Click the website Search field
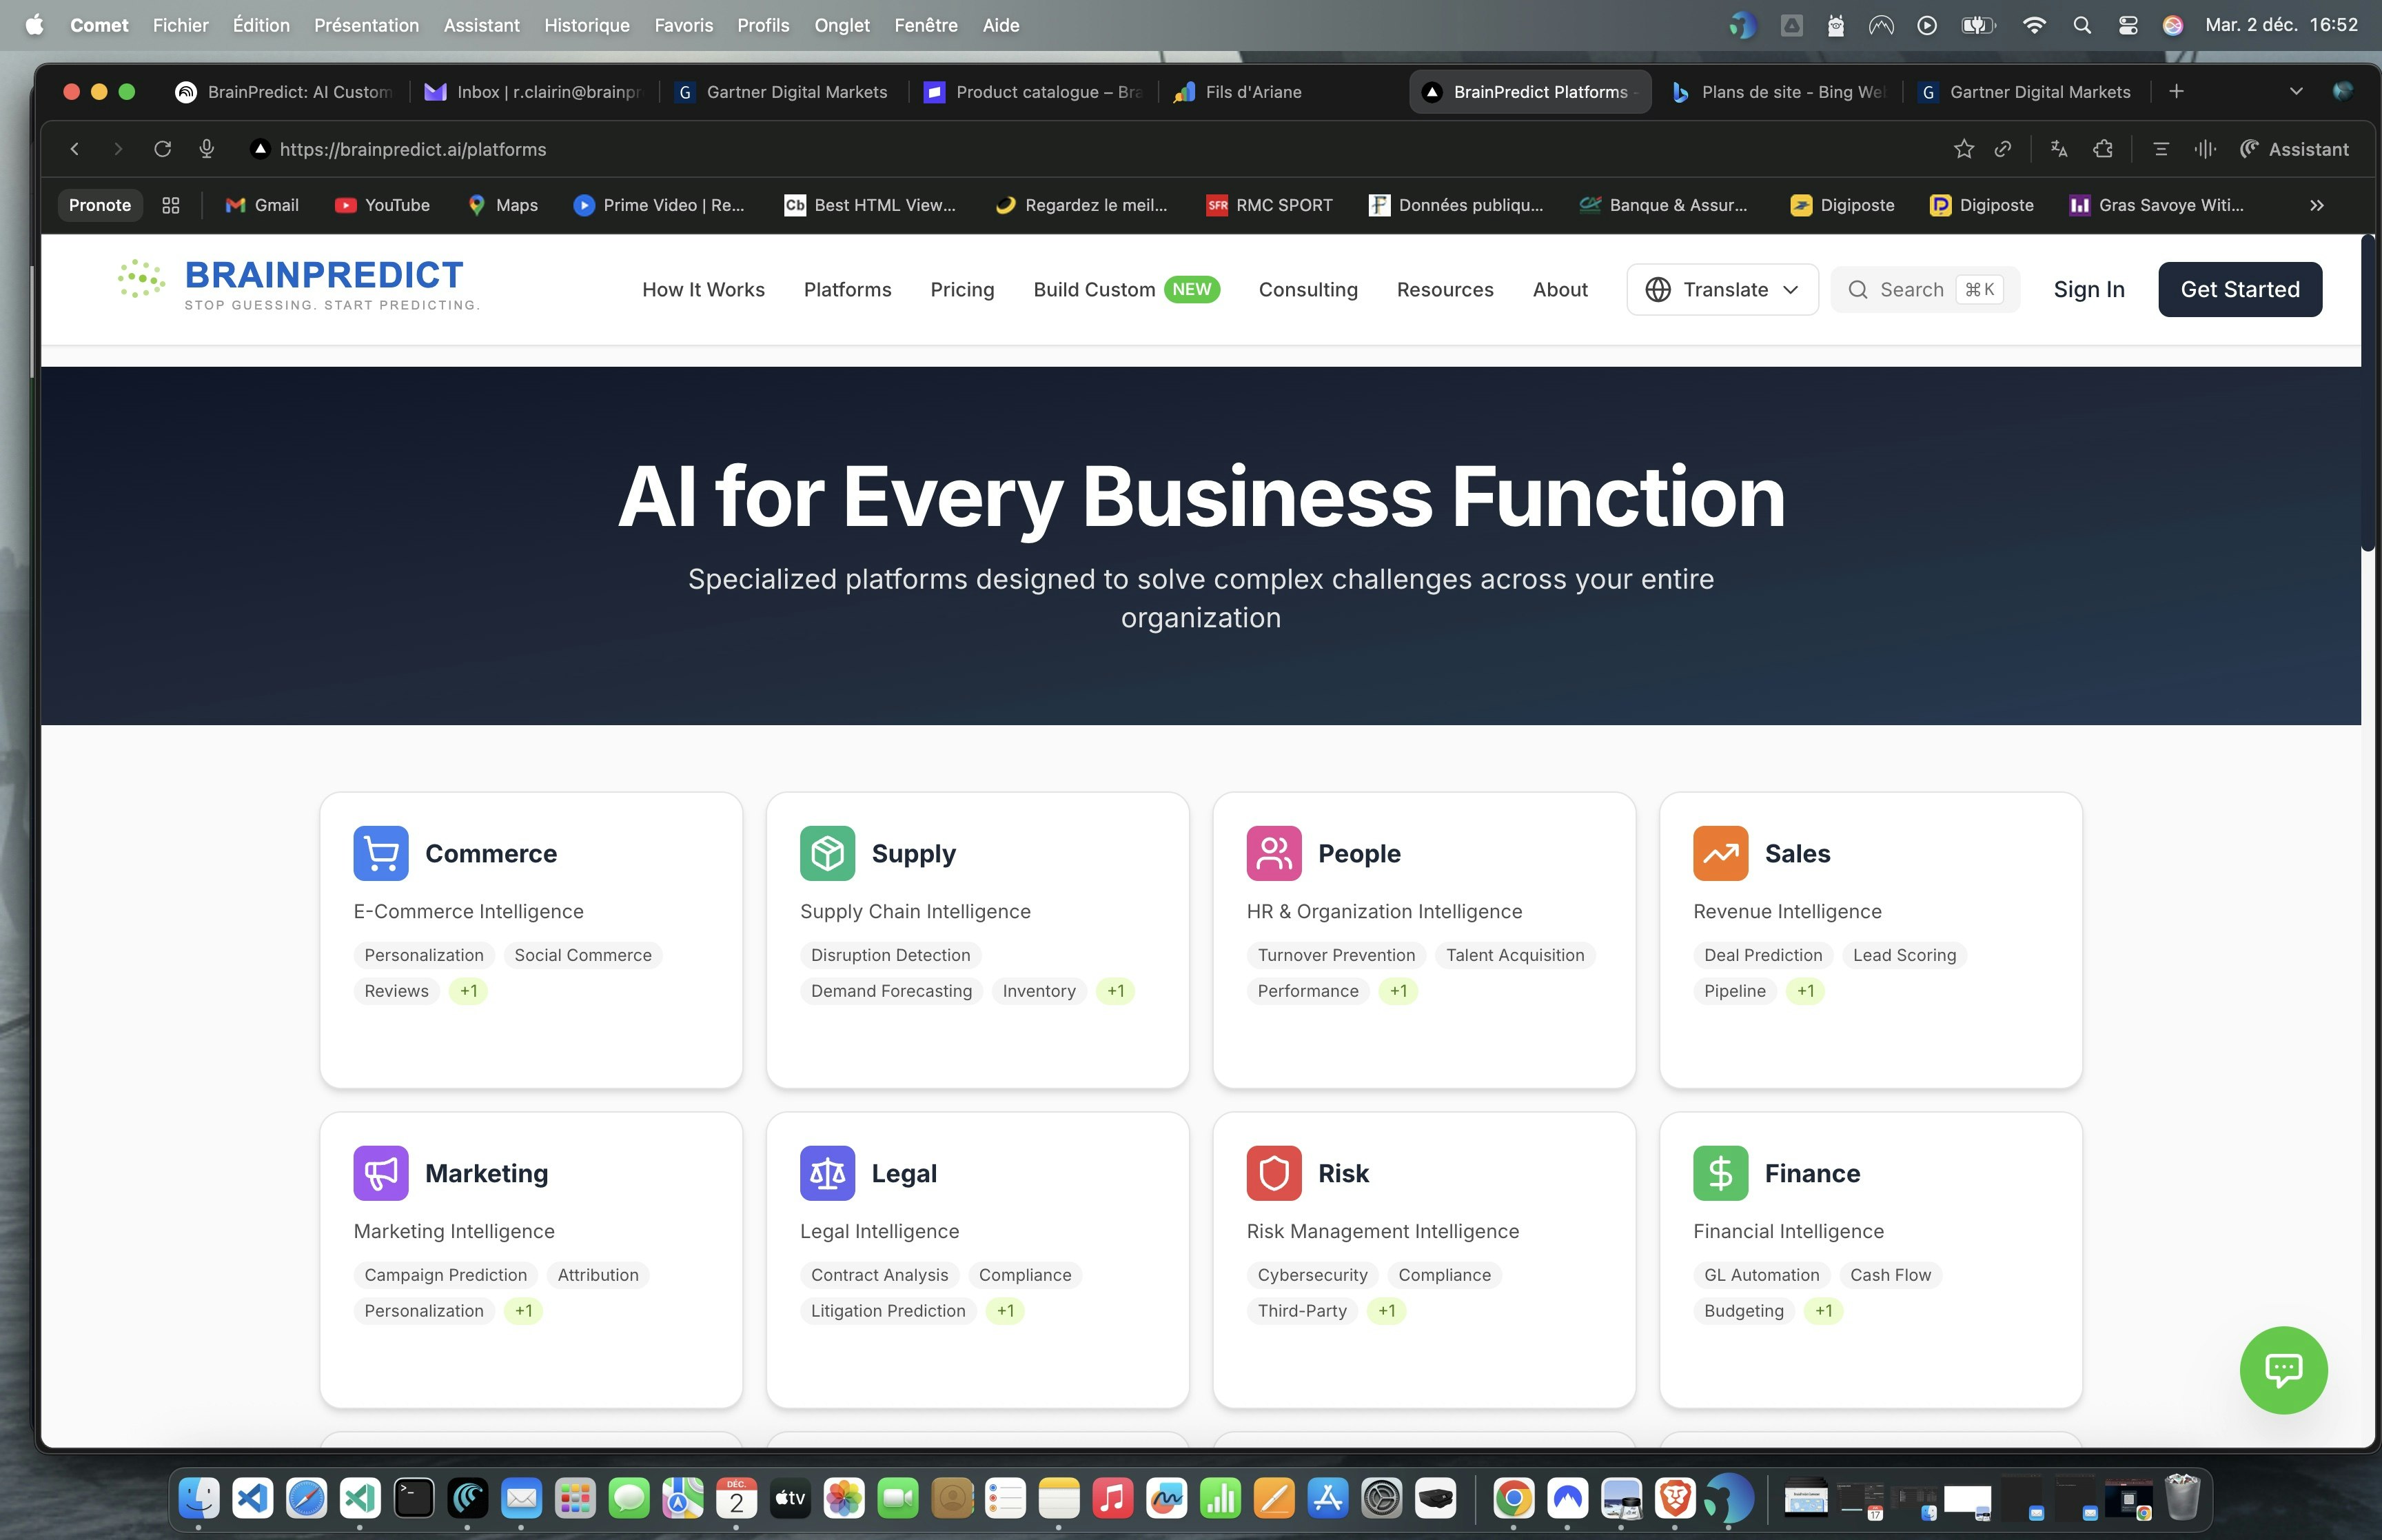This screenshot has height=1540, width=2382. [1924, 289]
